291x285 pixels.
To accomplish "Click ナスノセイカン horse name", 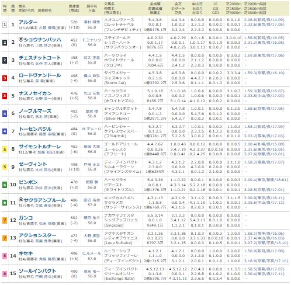I will [35, 93].
